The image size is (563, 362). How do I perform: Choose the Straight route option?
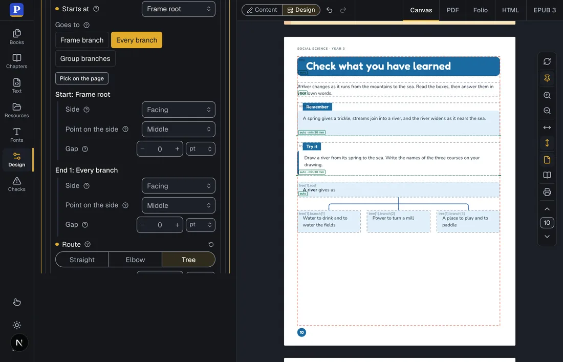pos(82,260)
